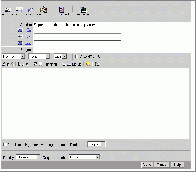
Task: Click the Save Draft icon
Action: click(x=44, y=9)
